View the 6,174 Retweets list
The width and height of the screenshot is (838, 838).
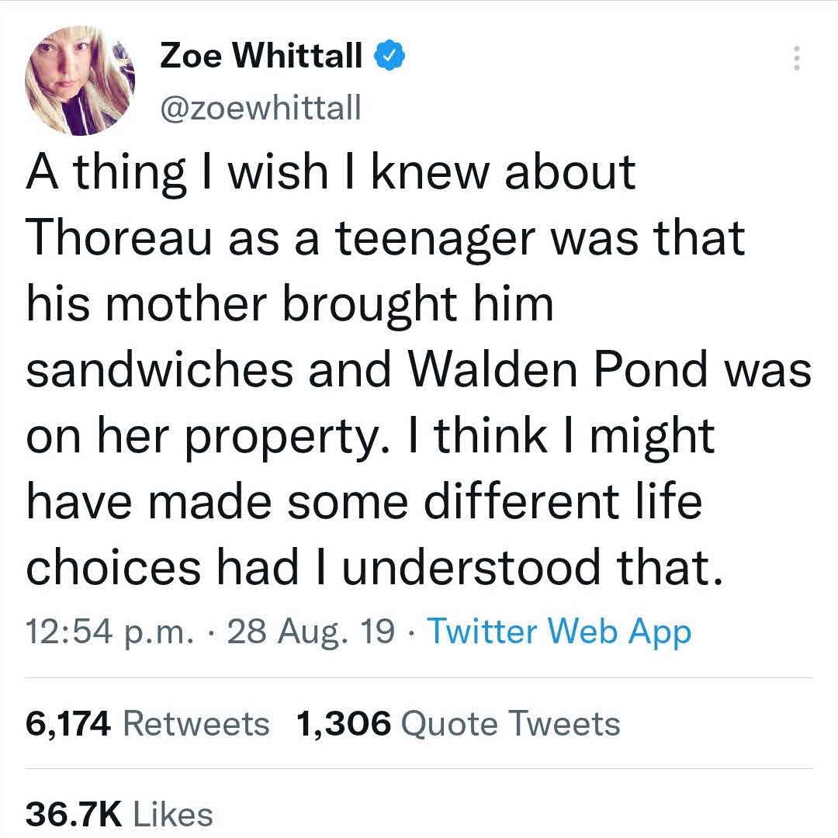point(147,723)
